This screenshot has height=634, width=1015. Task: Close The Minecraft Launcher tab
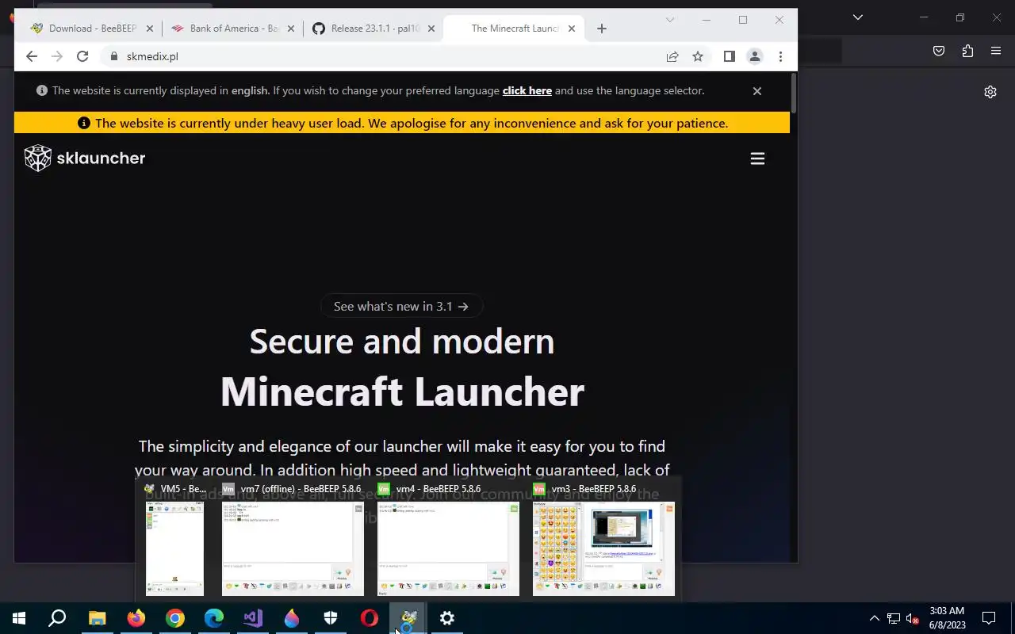[572, 29]
